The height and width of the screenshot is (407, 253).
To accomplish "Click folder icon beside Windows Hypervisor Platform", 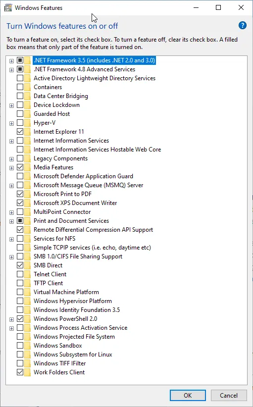I will click(x=28, y=301).
